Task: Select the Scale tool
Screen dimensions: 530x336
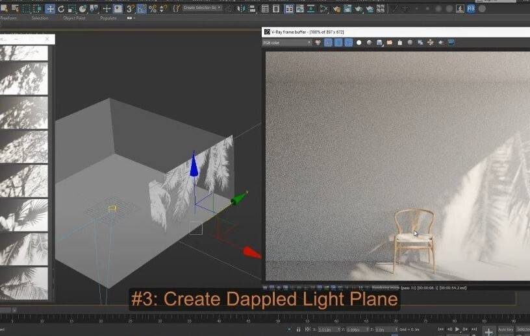Action: [71, 9]
